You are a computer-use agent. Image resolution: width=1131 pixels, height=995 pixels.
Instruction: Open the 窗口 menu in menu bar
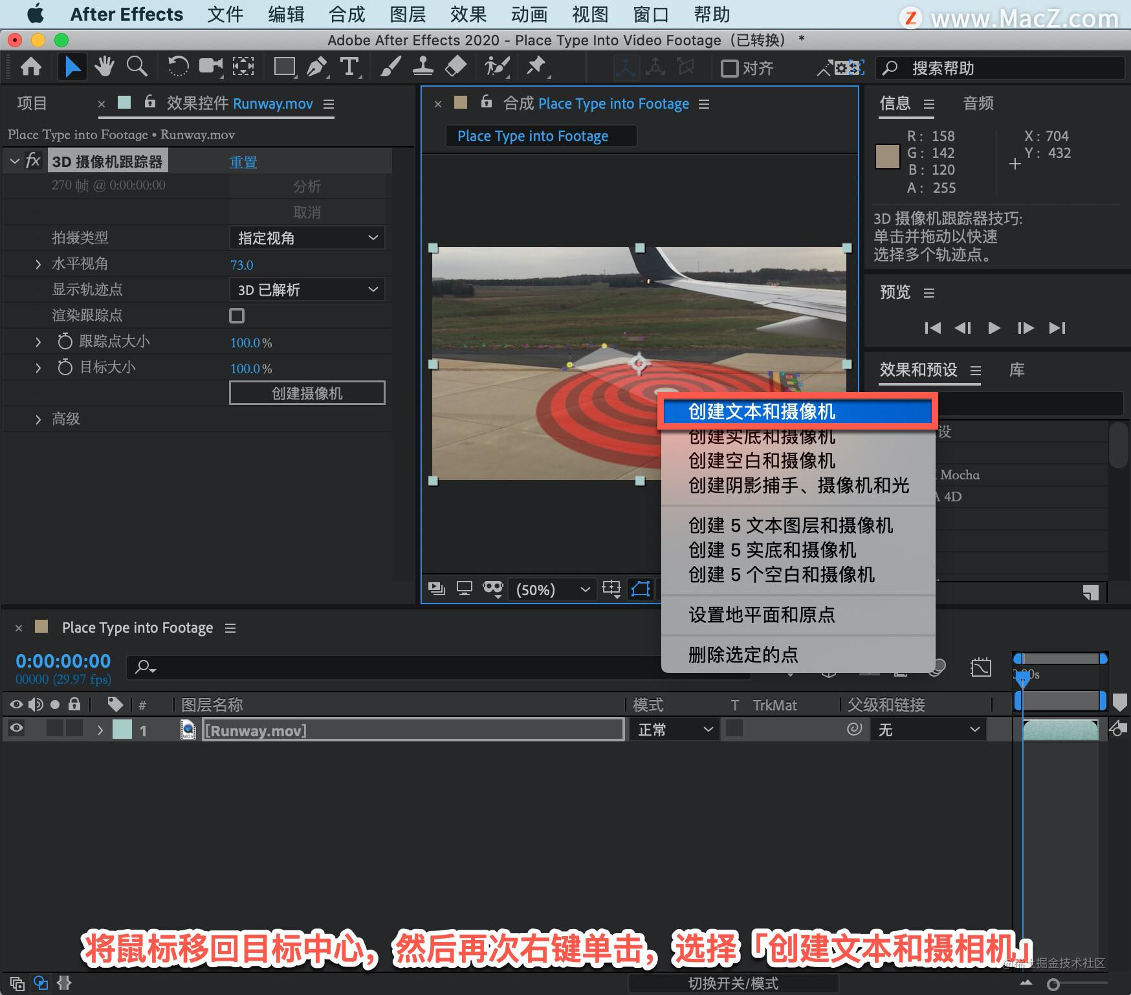(x=651, y=14)
